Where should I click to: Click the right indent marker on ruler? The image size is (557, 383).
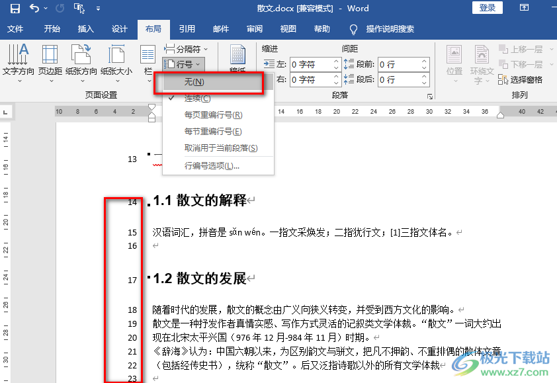point(500,115)
